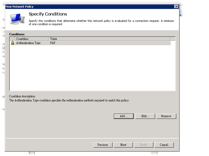Click the Conditions: label above the list
This screenshot has height=156, width=209.
tap(17, 34)
